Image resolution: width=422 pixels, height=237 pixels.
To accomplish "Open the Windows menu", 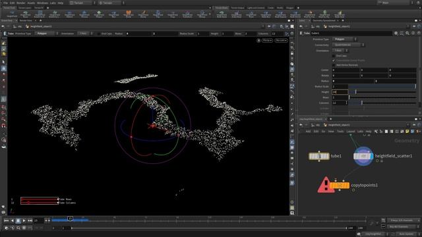I will (x=42, y=3).
